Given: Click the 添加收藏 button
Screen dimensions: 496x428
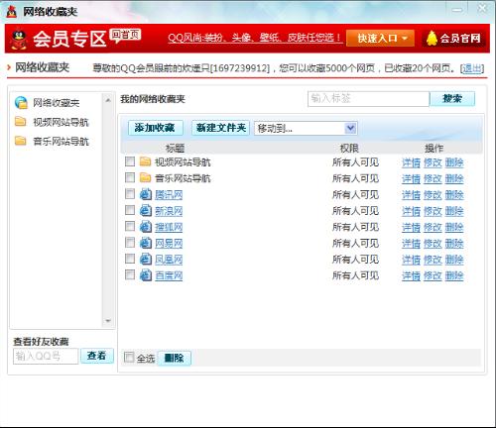Looking at the screenshot, I should (x=156, y=128).
